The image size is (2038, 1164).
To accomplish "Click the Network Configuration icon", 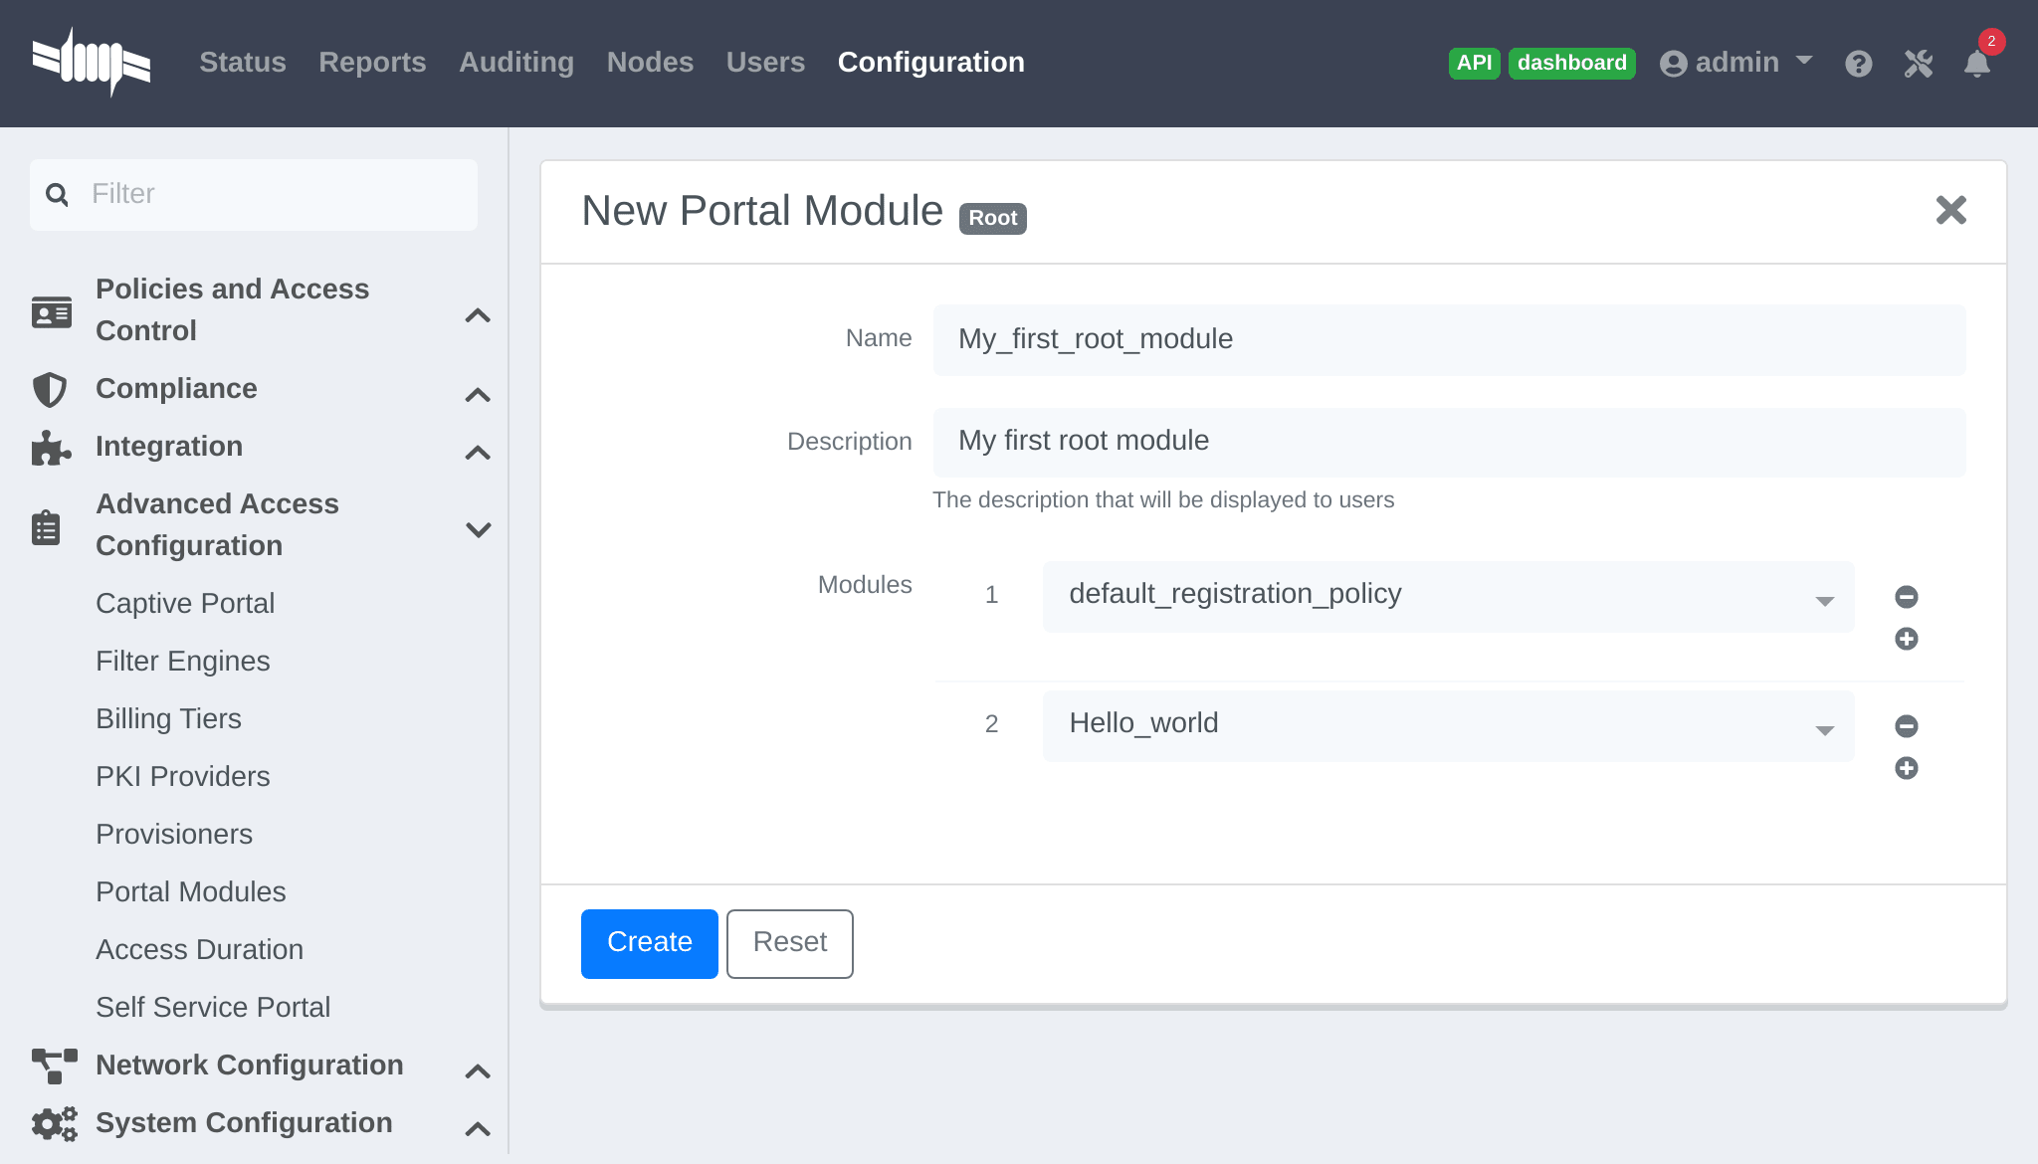I will point(52,1066).
